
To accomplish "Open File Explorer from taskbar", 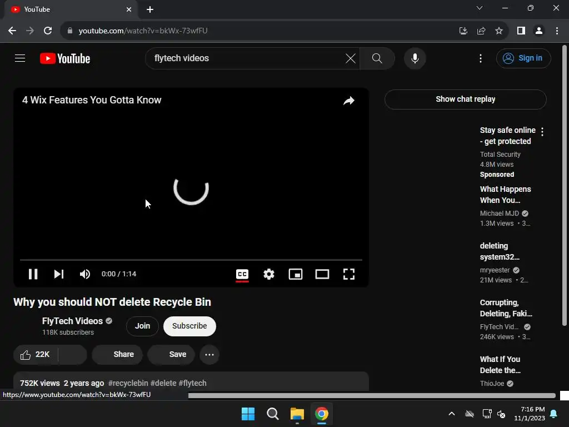I will click(297, 414).
